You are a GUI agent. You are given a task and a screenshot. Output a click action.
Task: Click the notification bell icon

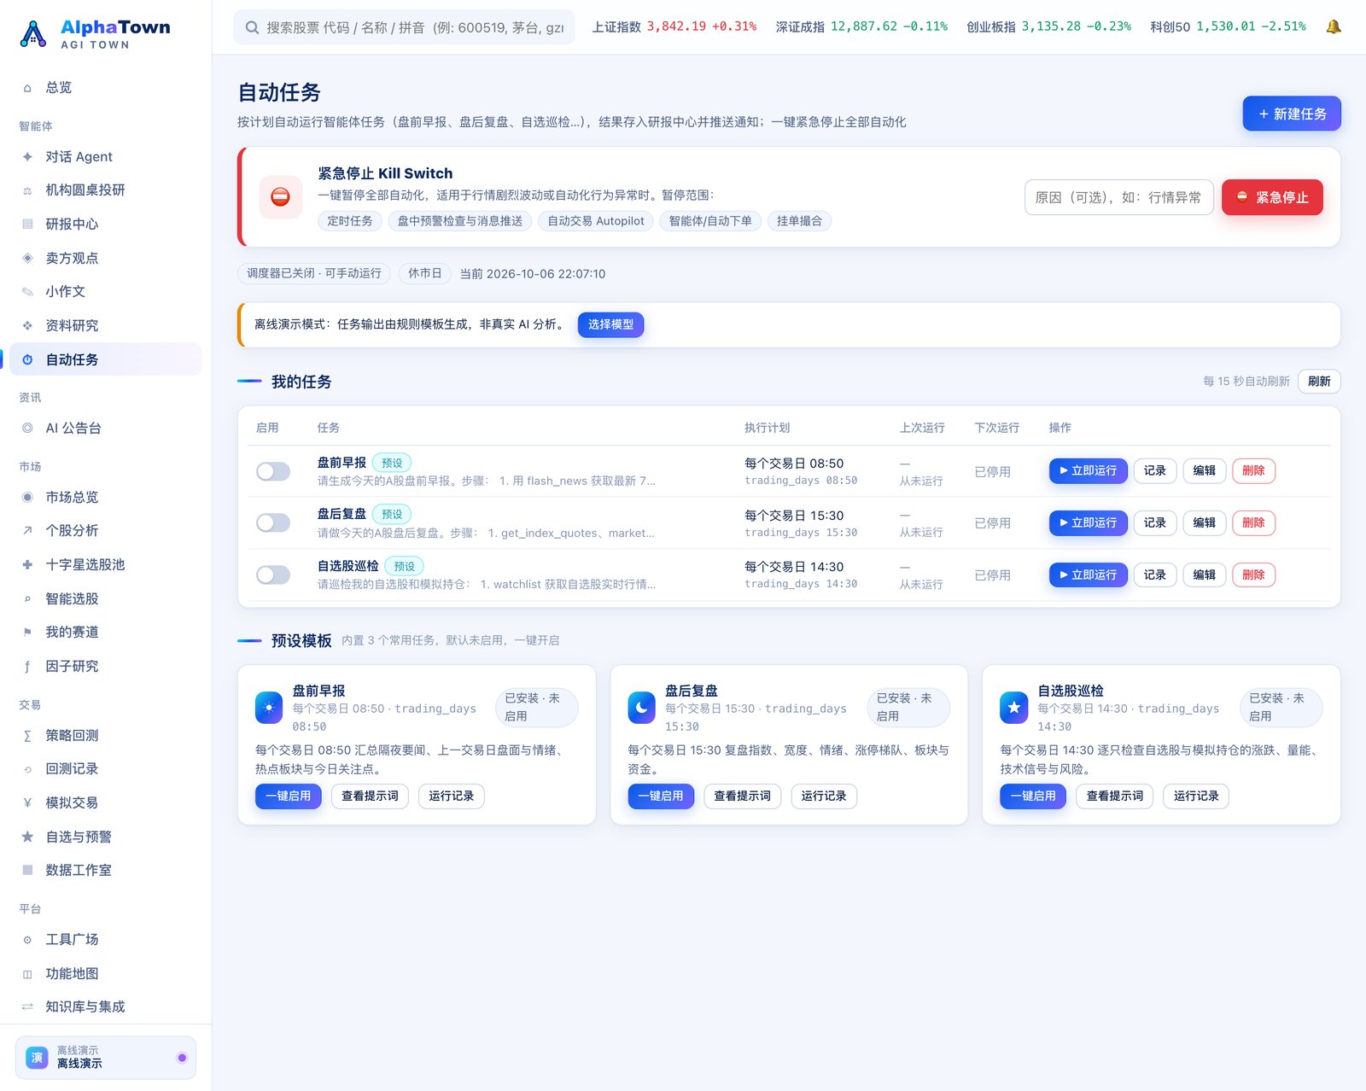pyautogui.click(x=1333, y=26)
